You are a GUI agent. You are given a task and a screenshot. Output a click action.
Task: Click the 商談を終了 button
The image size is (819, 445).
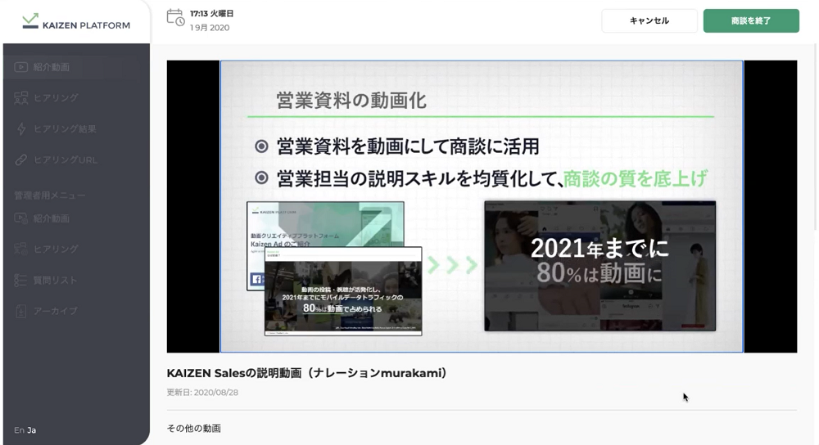click(x=751, y=21)
